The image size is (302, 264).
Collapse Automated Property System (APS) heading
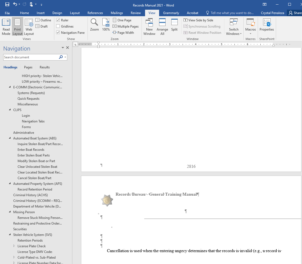[10, 183]
